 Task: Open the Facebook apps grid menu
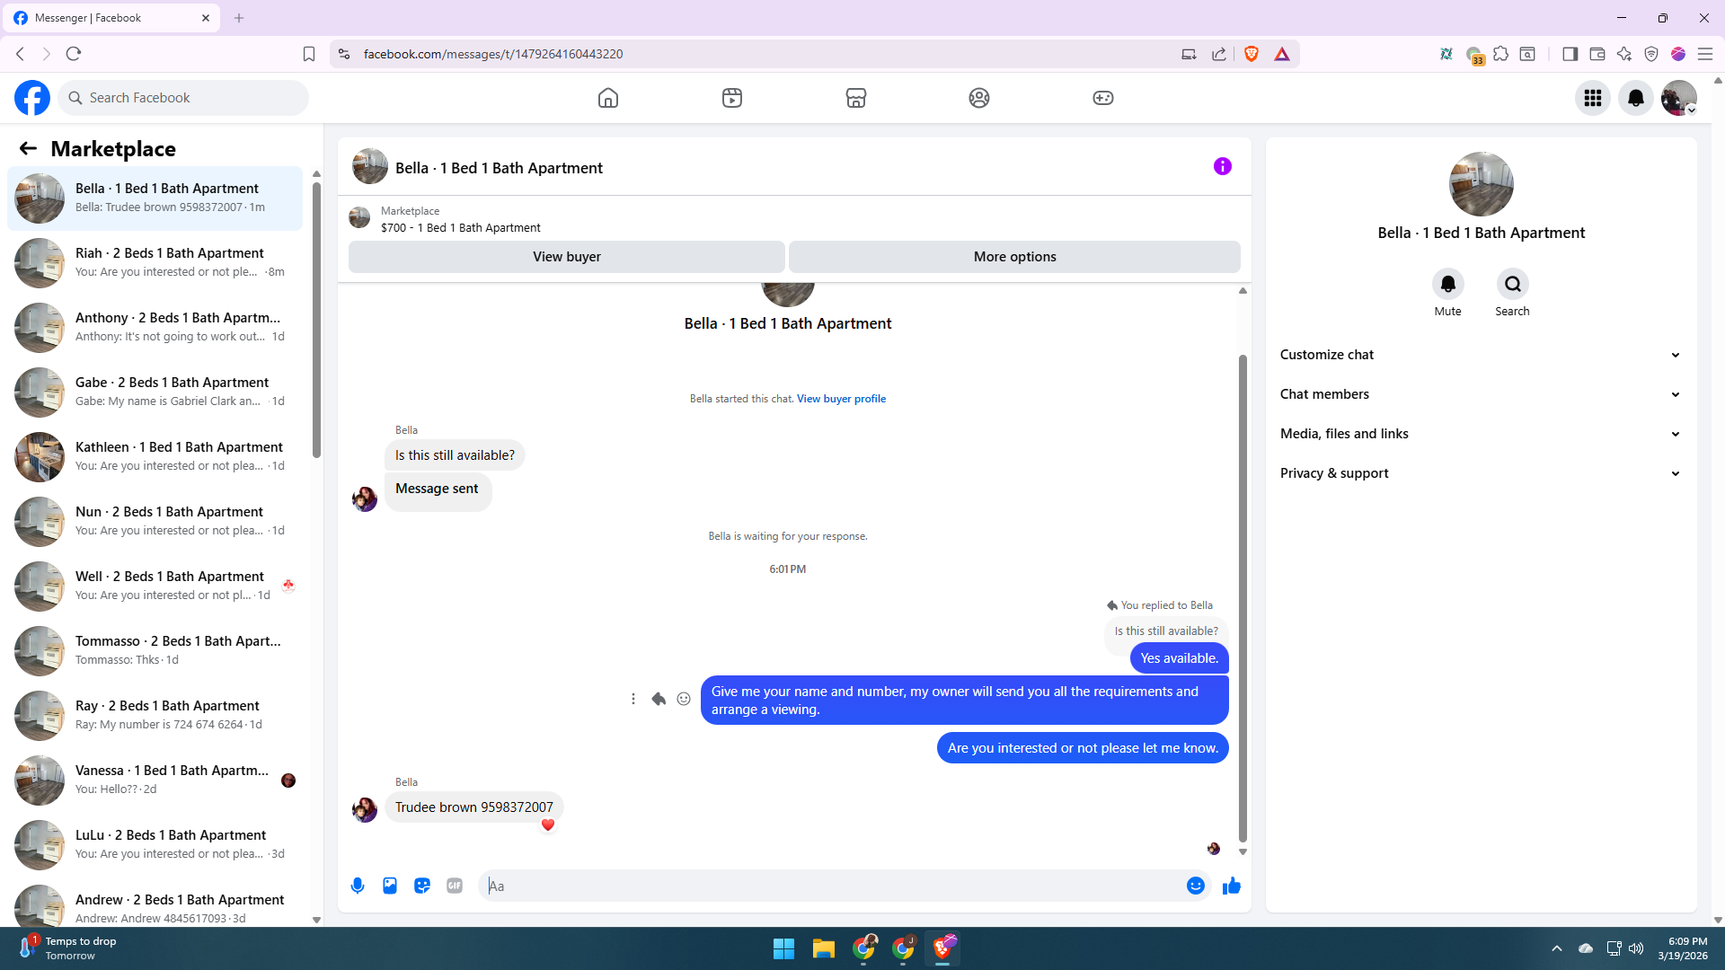pos(1593,98)
